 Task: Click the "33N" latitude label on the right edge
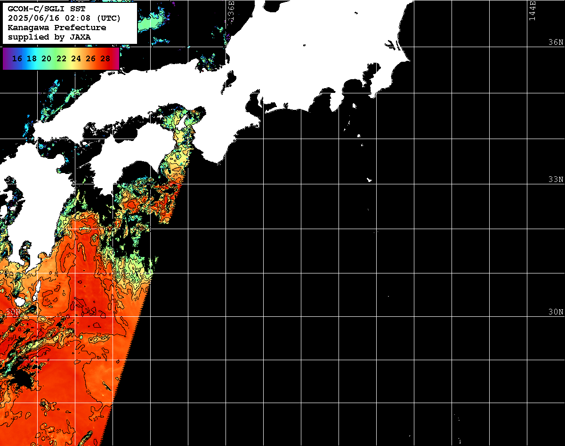[556, 180]
